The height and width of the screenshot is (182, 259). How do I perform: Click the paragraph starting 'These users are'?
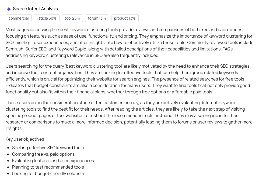coord(129,115)
